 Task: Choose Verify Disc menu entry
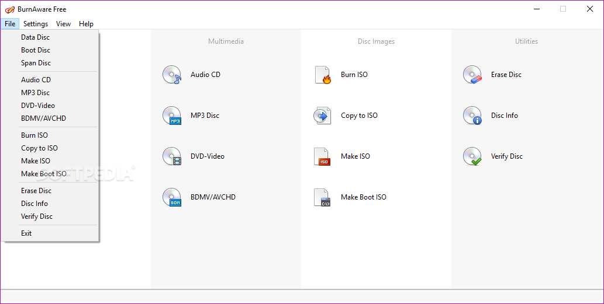(x=50, y=216)
